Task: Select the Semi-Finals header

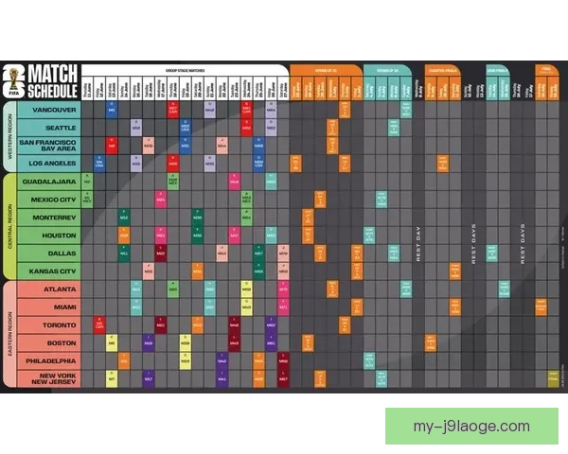Action: (x=498, y=70)
